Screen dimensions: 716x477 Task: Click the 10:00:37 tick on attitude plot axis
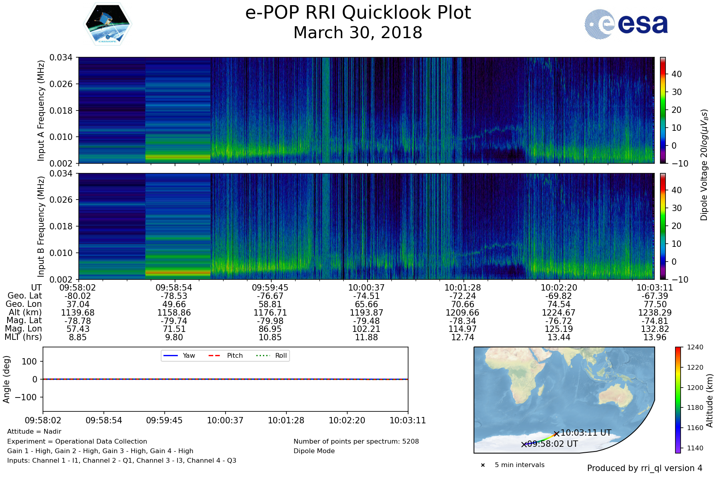[x=225, y=420]
